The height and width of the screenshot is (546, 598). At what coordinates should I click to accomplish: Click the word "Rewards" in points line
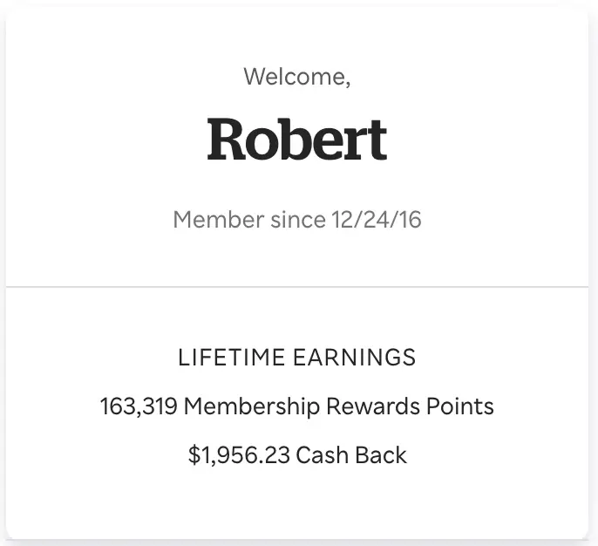tap(373, 406)
